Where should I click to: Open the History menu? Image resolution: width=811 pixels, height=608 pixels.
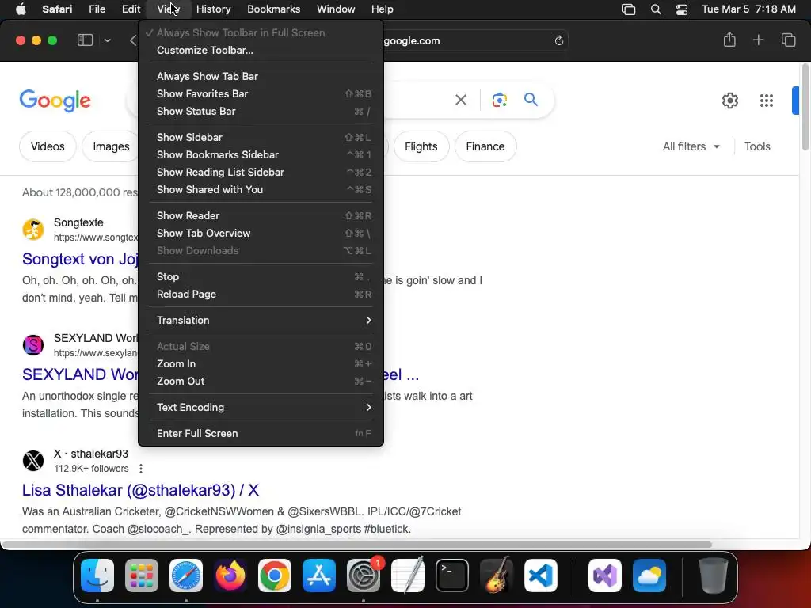click(x=213, y=9)
